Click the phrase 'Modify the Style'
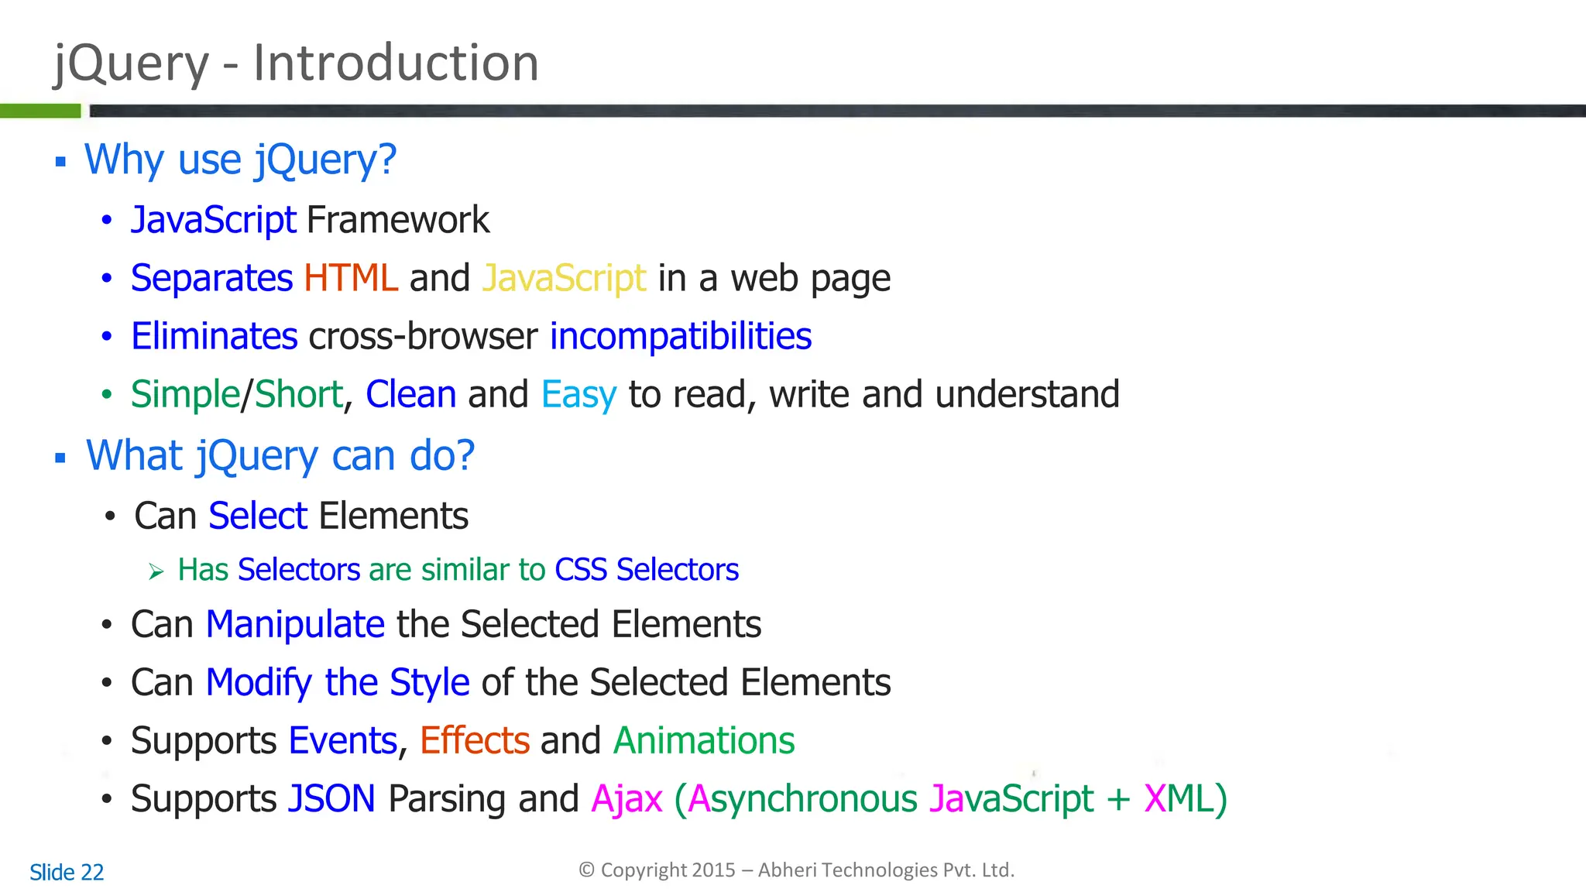This screenshot has width=1586, height=892. click(x=338, y=683)
